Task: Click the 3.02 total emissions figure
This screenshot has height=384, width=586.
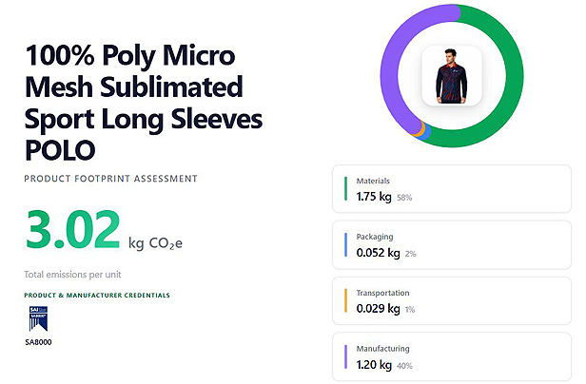Action: pyautogui.click(x=73, y=229)
